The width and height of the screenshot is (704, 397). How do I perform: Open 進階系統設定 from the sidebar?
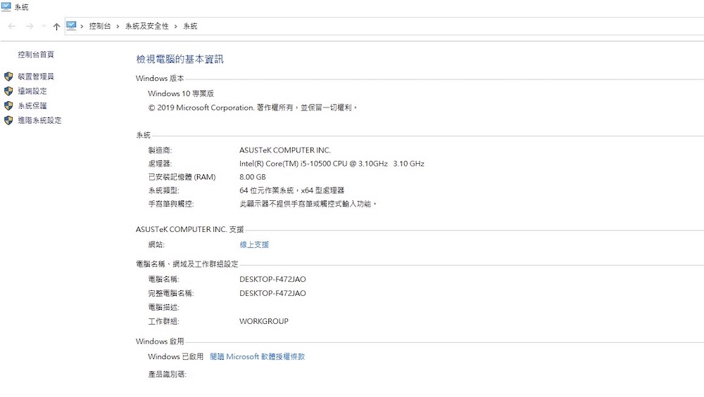[x=39, y=121]
